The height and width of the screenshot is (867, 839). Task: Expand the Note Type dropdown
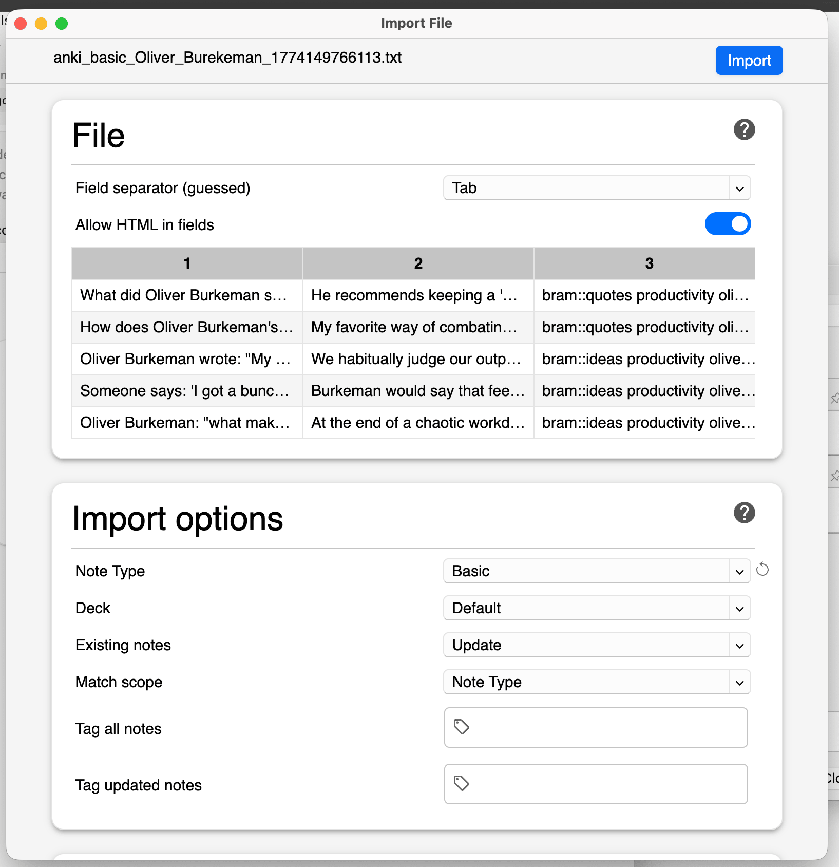click(597, 571)
